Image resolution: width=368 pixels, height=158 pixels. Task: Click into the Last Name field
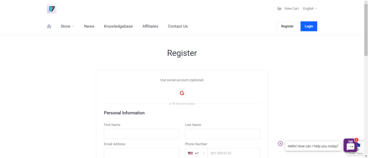click(x=222, y=134)
